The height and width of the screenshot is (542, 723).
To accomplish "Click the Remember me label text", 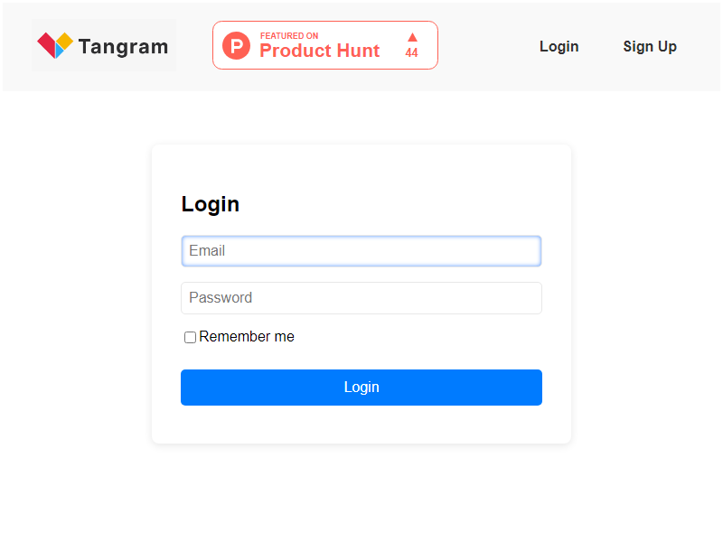I will click(247, 336).
